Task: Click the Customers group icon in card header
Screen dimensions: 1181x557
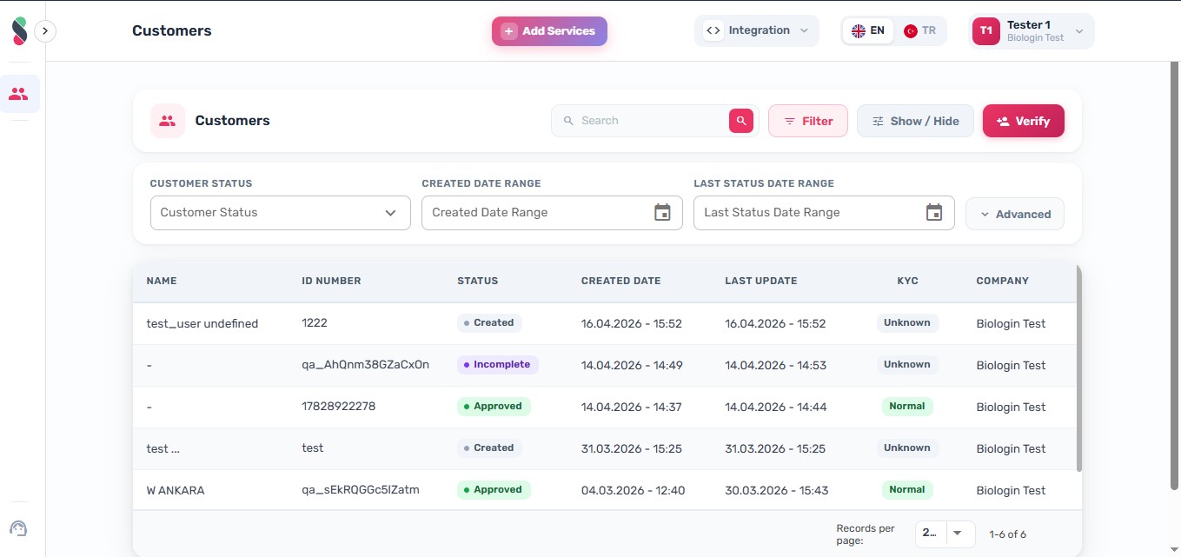Action: (x=168, y=121)
